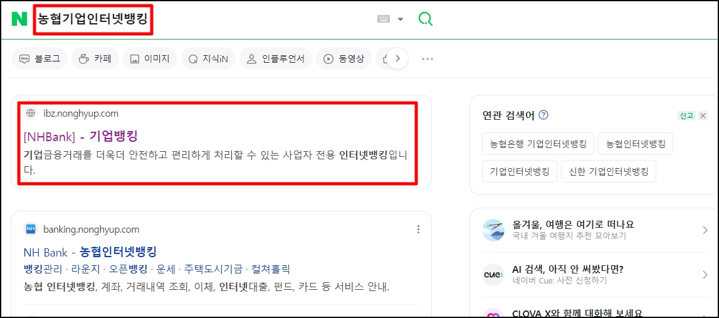Switch to the 동영상 tab
This screenshot has height=318, width=719.
tap(344, 59)
